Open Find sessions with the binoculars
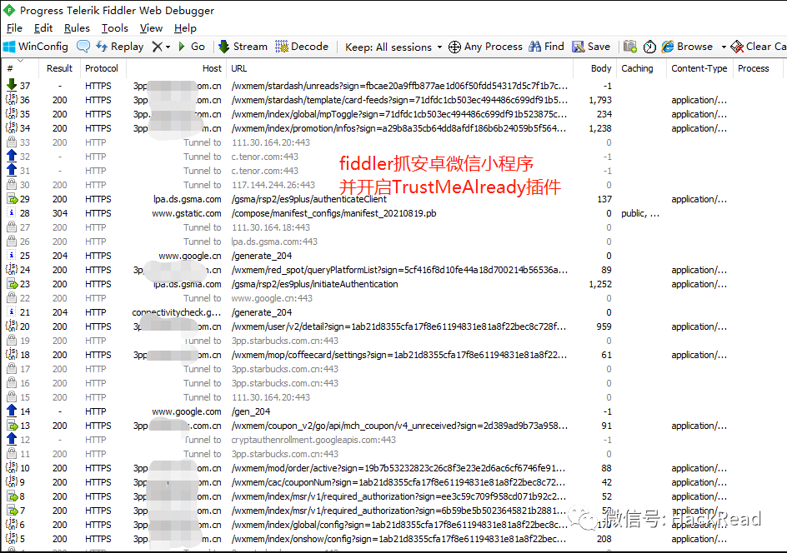Image resolution: width=787 pixels, height=553 pixels. (547, 47)
